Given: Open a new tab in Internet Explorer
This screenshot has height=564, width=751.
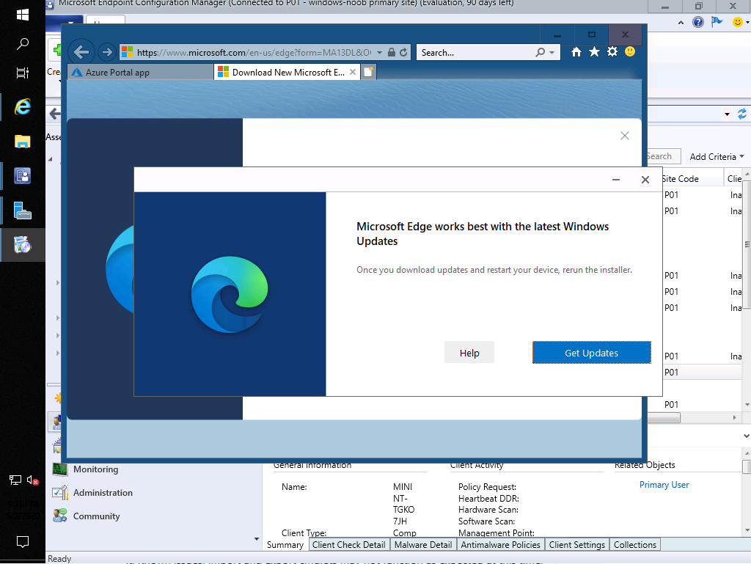Looking at the screenshot, I should pos(368,72).
